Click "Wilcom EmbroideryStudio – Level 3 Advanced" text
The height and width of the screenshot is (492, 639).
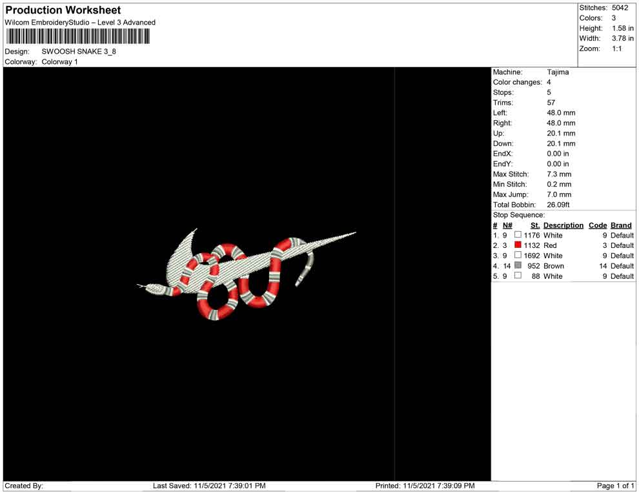click(x=80, y=23)
